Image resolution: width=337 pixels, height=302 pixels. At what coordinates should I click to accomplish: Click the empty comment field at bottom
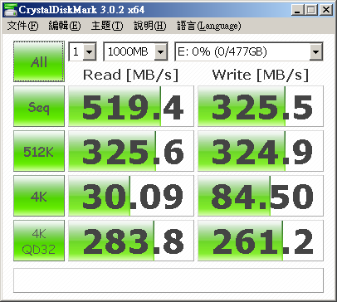pyautogui.click(x=168, y=280)
